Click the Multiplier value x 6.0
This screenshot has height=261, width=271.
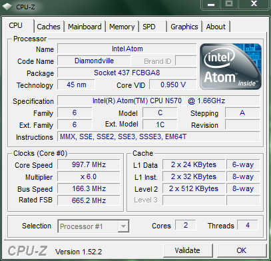[89, 176]
